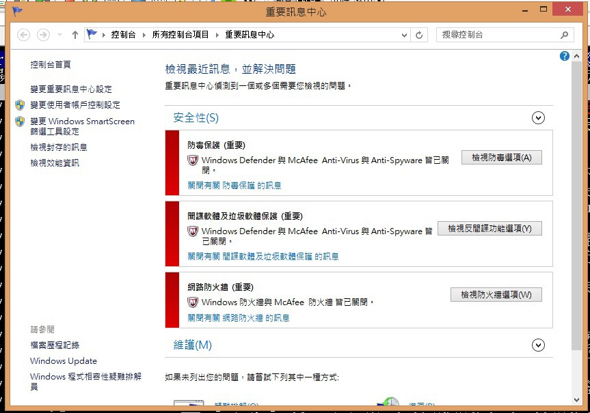Screen dimensions: 590x413
Task: Select the 重要訊息中心 breadcrumb
Action: pos(250,35)
